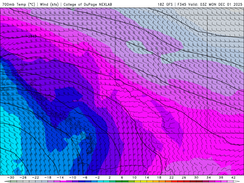Click the "2940" height contour label

32,36
